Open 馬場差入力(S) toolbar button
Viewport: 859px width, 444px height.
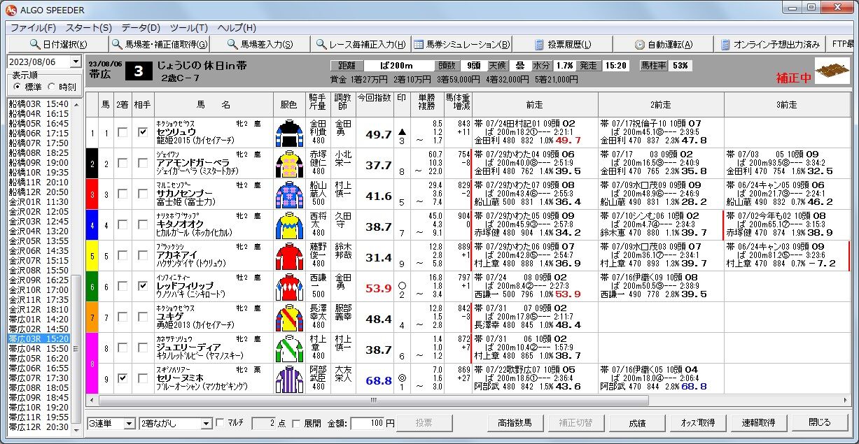(261, 44)
